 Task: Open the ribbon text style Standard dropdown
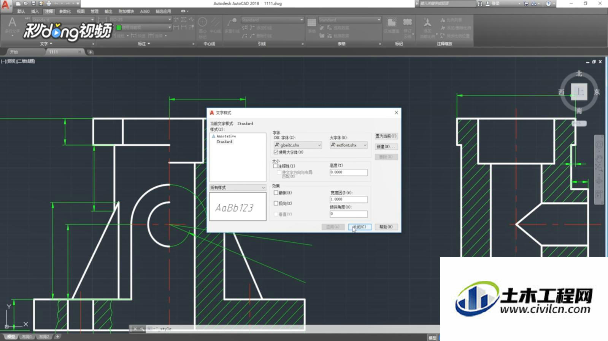click(63, 19)
